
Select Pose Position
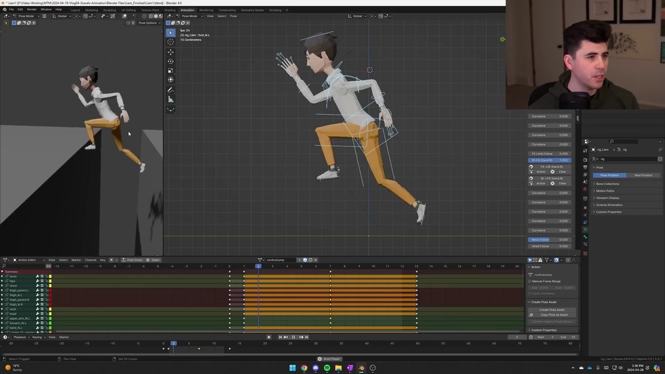(x=609, y=175)
